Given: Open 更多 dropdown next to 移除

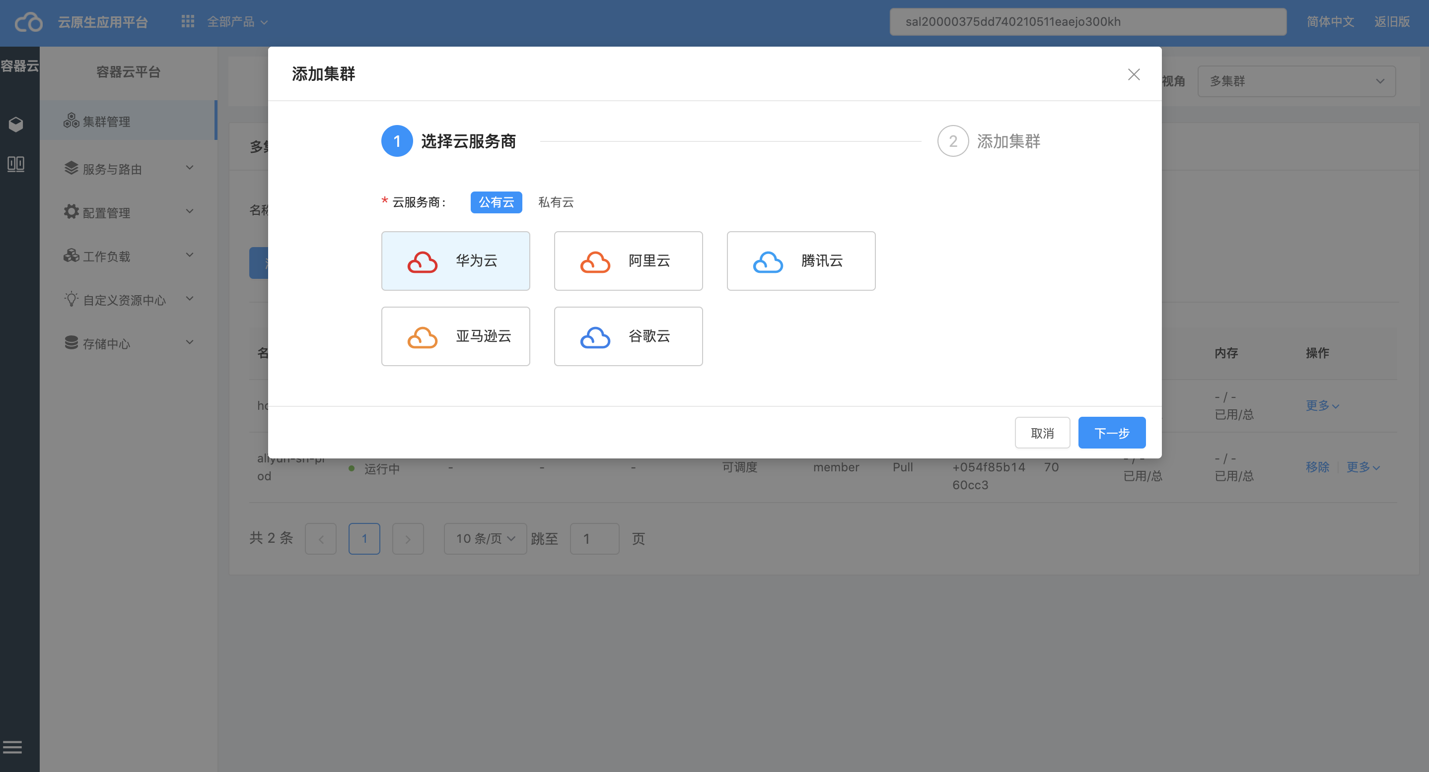Looking at the screenshot, I should pyautogui.click(x=1363, y=467).
